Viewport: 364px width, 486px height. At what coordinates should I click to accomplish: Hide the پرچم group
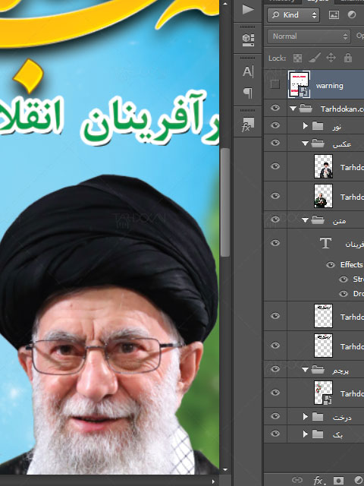click(x=275, y=369)
